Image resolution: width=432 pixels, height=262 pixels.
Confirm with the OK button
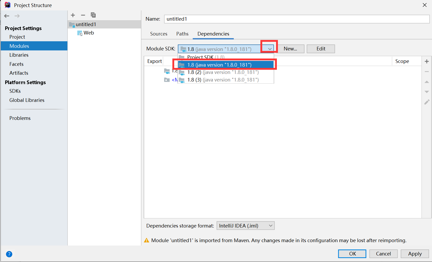point(352,254)
